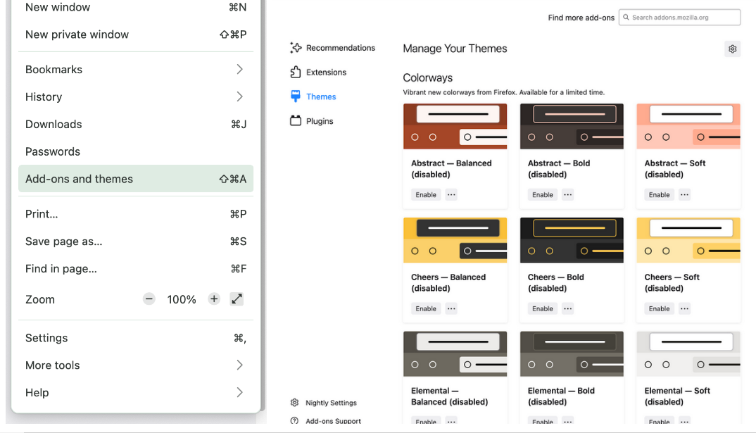Click the Cheers — Balanced theme preview
This screenshot has height=433, width=756.
click(x=455, y=240)
